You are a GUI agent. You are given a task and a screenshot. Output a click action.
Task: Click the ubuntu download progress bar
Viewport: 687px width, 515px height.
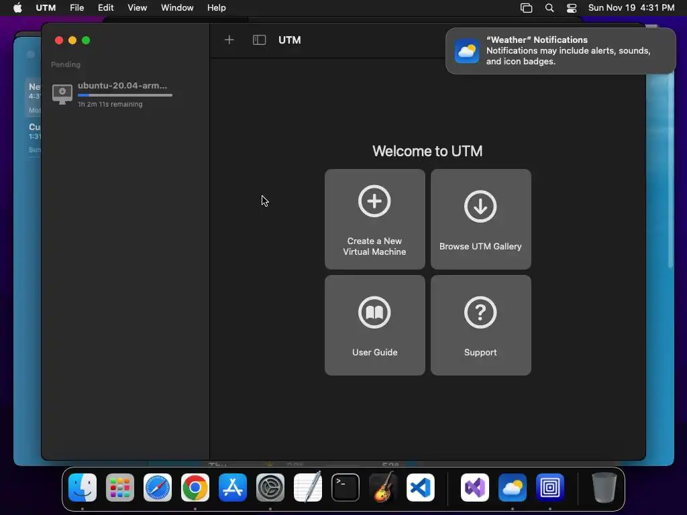tap(125, 95)
